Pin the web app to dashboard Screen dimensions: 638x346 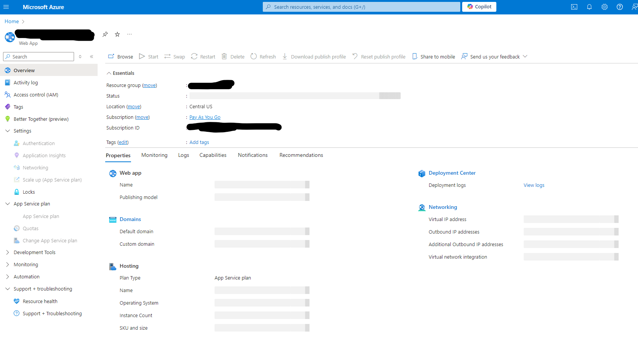click(105, 34)
